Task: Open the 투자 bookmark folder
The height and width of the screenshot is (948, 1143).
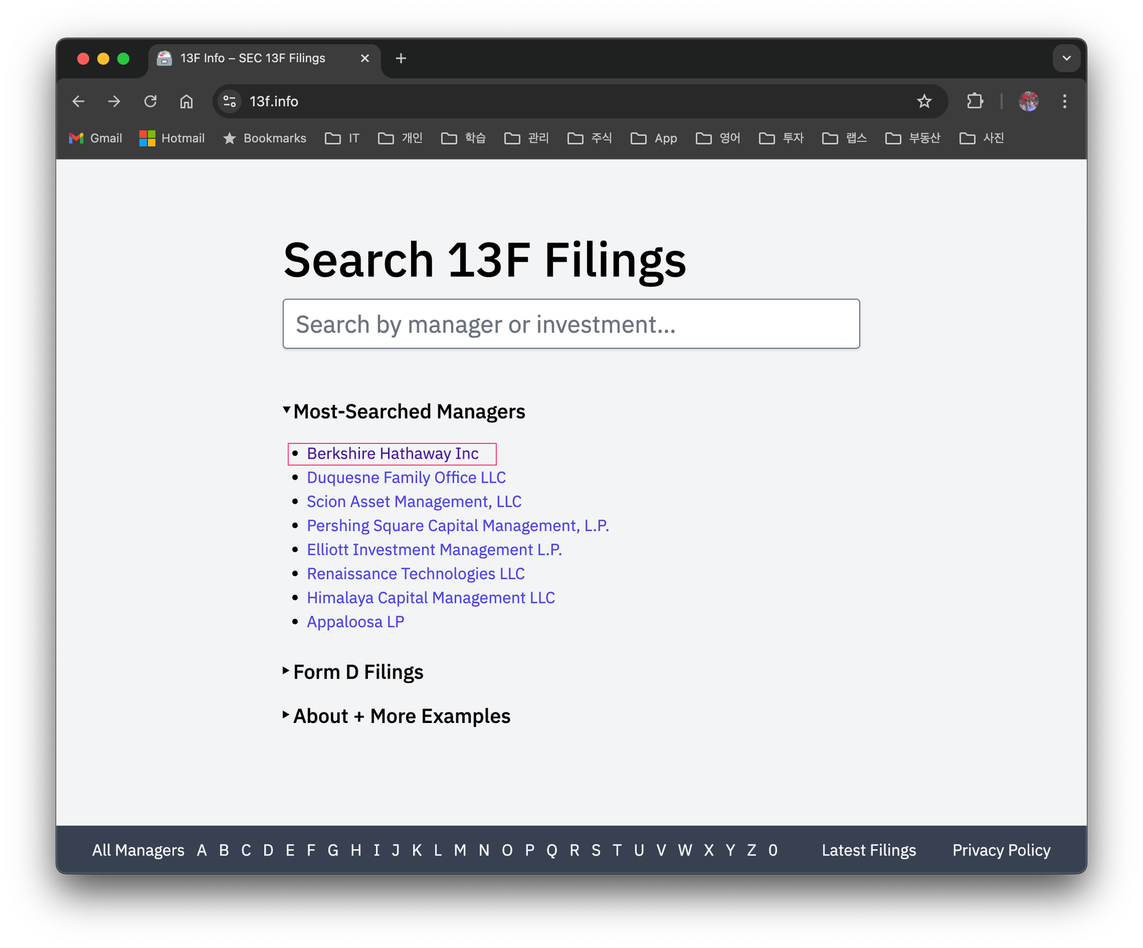Action: [781, 138]
